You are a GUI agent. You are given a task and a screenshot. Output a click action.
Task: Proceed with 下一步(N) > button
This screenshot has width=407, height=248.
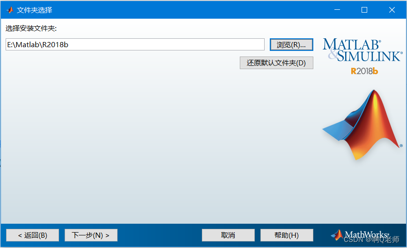tap(91, 235)
